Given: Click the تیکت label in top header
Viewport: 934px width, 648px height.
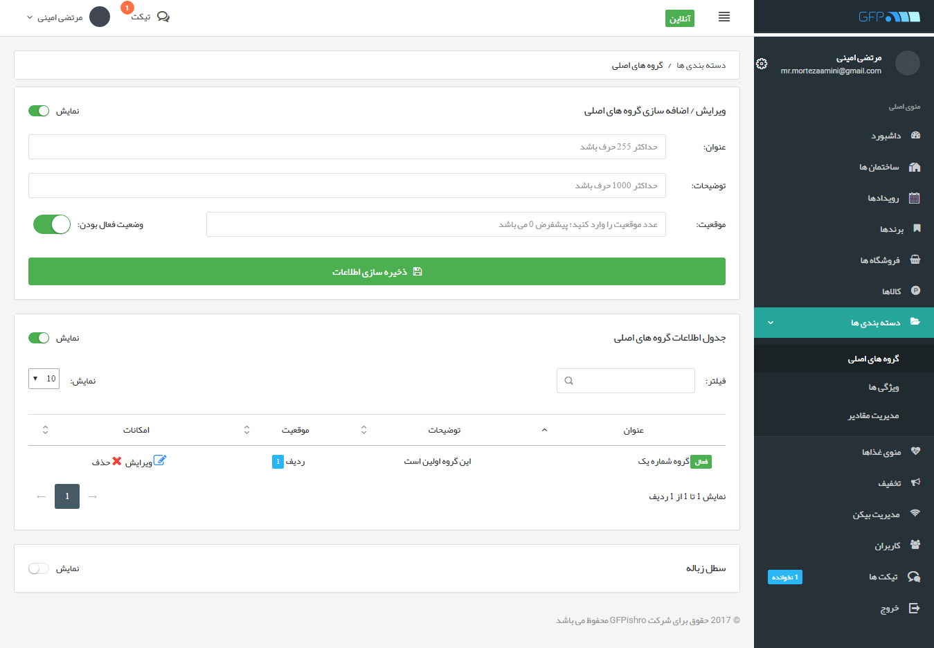Looking at the screenshot, I should click(141, 17).
